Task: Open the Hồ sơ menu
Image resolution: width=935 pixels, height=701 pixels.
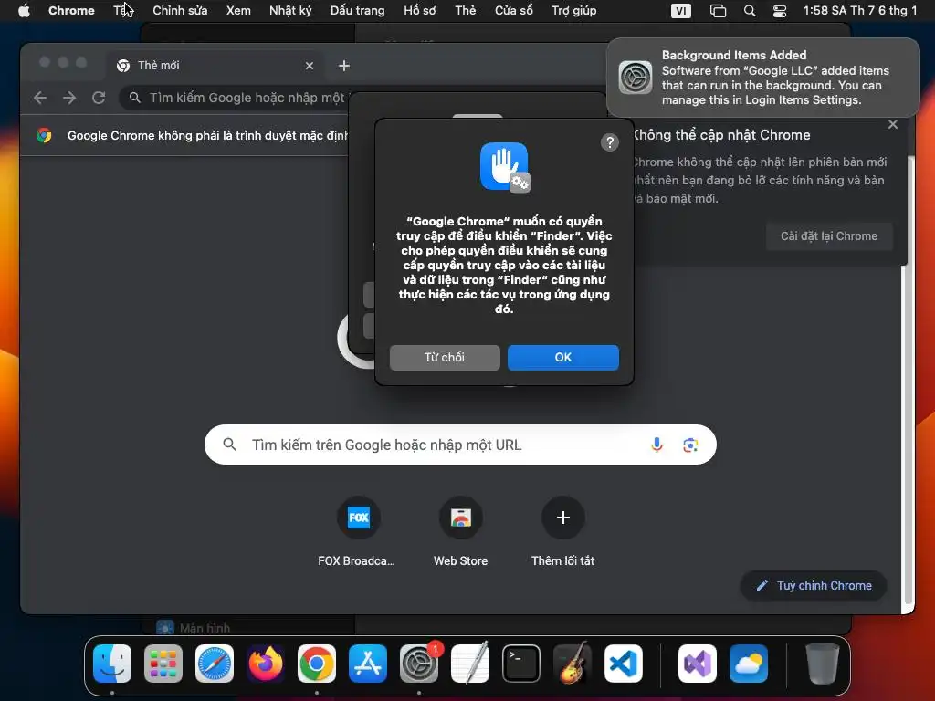Action: pos(420,10)
